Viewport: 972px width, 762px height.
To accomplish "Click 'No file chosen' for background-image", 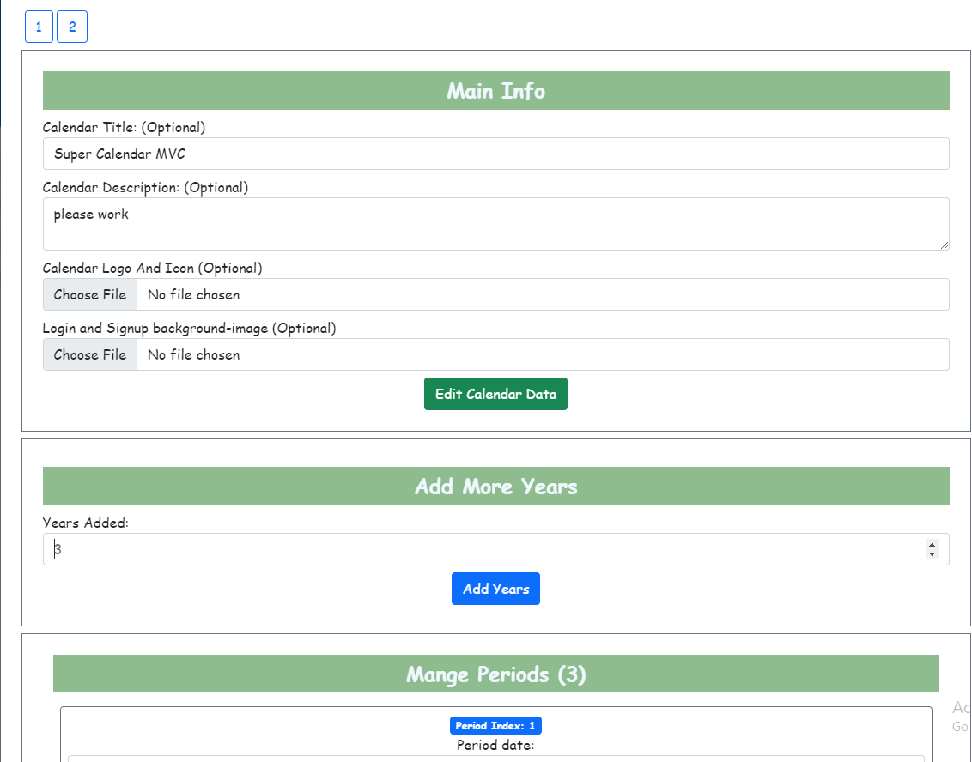I will 193,355.
